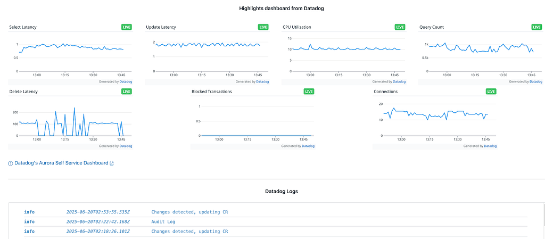The width and height of the screenshot is (545, 239).
Task: Open Datadog link under Blocked Transactions graph
Action: [x=308, y=146]
